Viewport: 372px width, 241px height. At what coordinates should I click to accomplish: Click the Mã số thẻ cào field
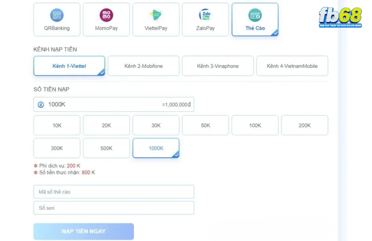pos(113,192)
